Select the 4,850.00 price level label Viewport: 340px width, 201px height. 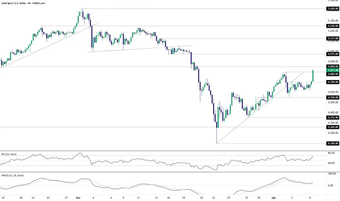coord(332,67)
